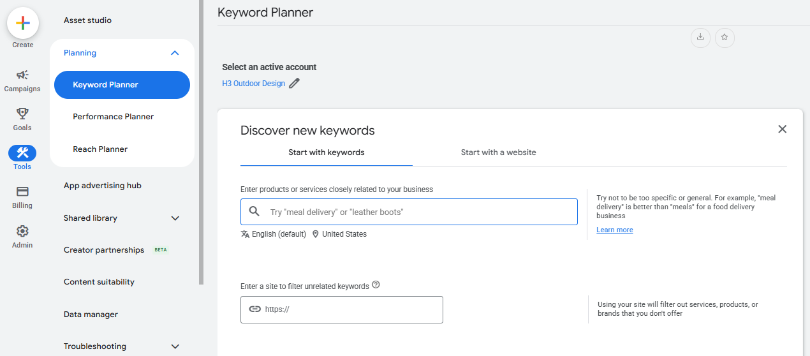Close the Discover new keywords panel
This screenshot has width=810, height=356.
coord(783,129)
